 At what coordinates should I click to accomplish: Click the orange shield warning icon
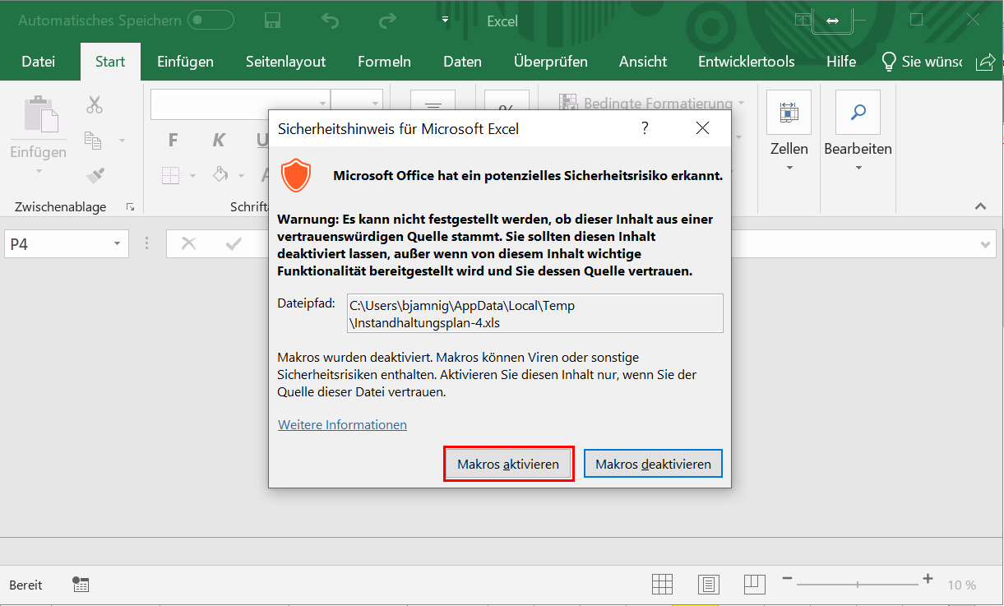coord(295,176)
